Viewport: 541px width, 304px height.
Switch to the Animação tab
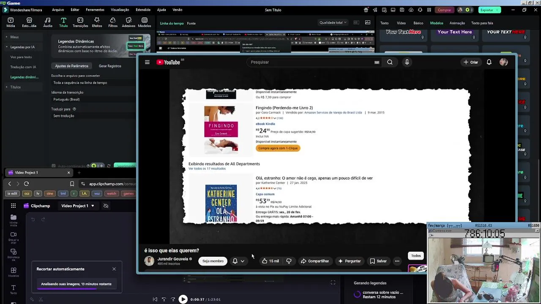pos(457,23)
